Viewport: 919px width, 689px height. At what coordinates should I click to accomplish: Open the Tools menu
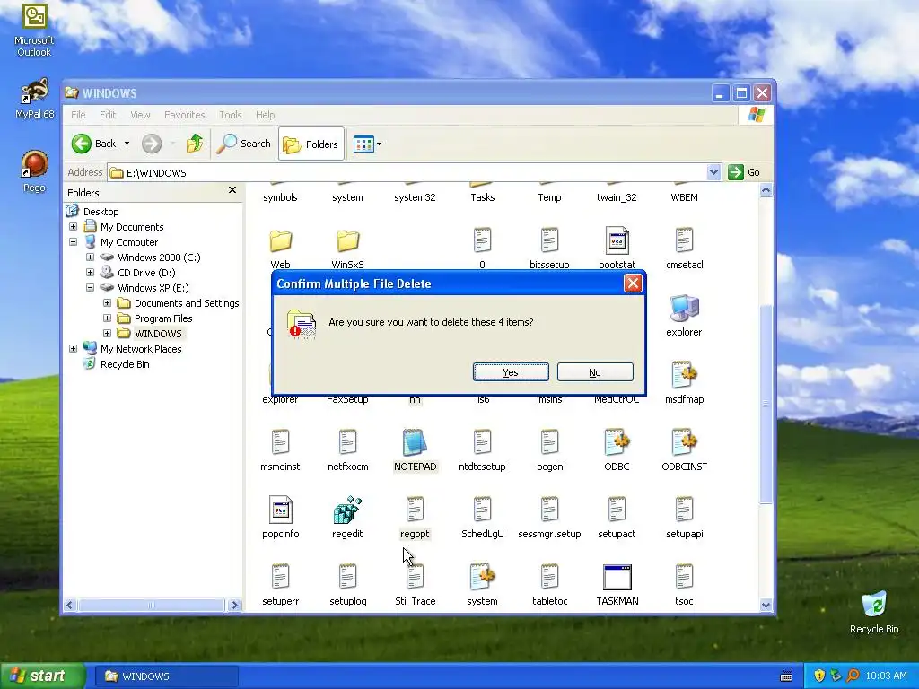click(x=231, y=115)
